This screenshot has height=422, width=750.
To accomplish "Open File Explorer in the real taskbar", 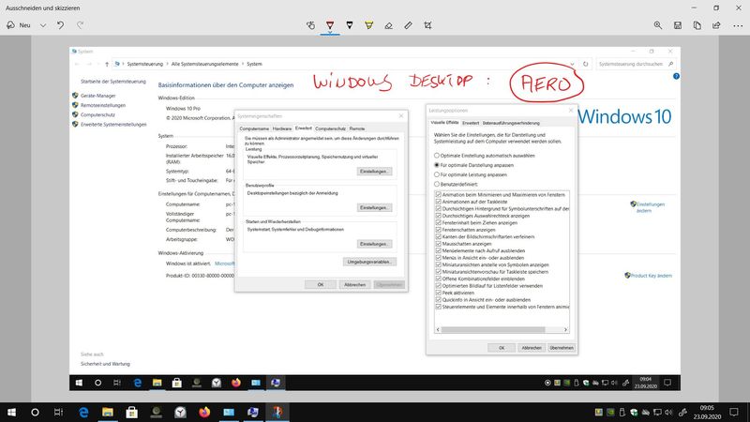I will pyautogui.click(x=108, y=412).
